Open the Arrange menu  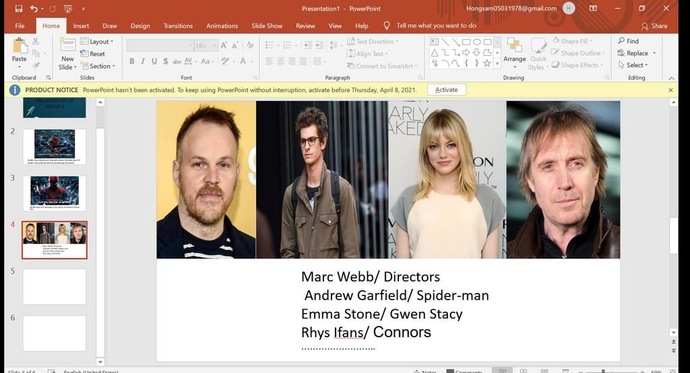[x=514, y=54]
